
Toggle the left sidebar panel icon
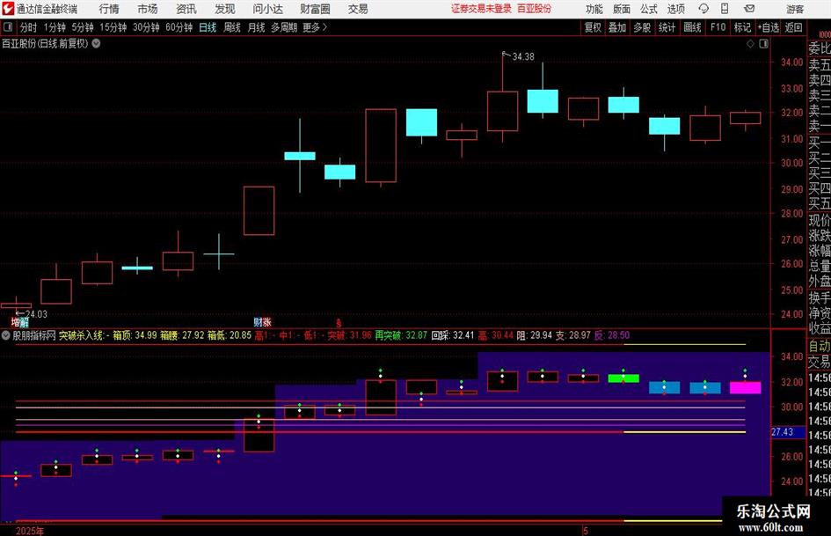coord(8,27)
